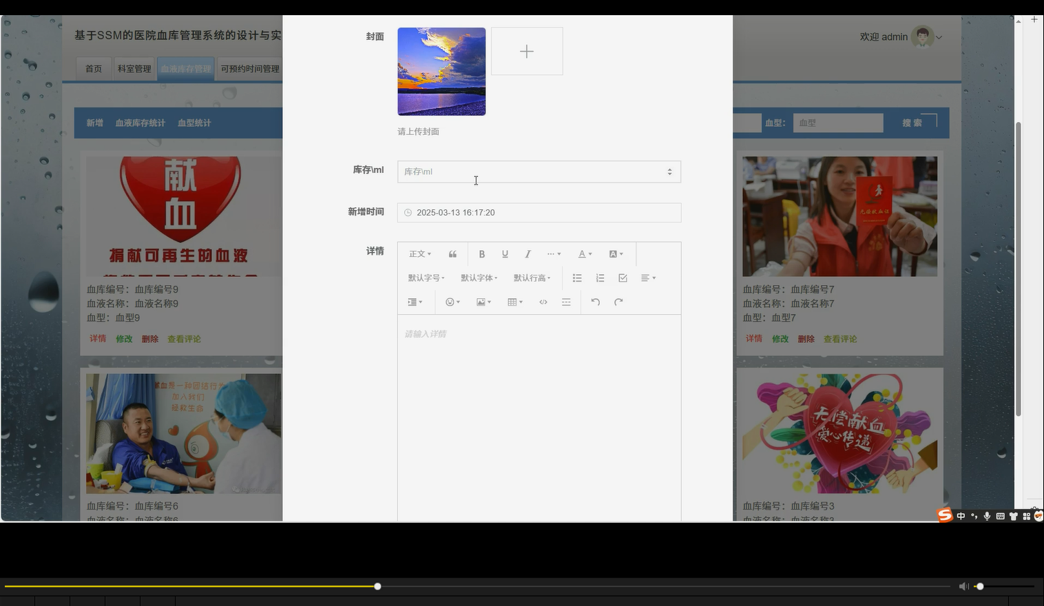1044x606 pixels.
Task: Insert a table into the details field
Action: pyautogui.click(x=514, y=302)
